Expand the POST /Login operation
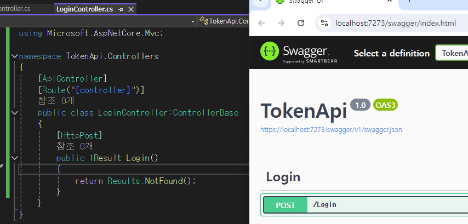Image resolution: width=468 pixels, height=224 pixels. pos(366,205)
